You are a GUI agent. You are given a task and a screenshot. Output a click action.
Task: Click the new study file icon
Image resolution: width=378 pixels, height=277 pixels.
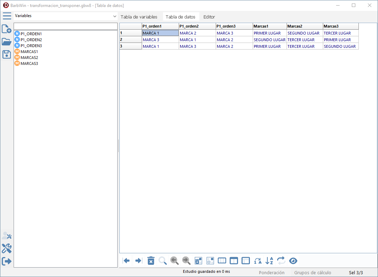[7, 29]
